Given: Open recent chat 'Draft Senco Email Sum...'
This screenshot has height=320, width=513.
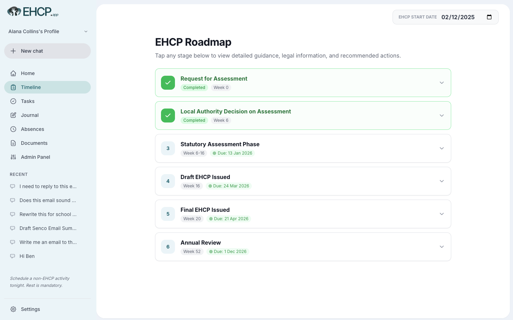Looking at the screenshot, I should pyautogui.click(x=47, y=228).
